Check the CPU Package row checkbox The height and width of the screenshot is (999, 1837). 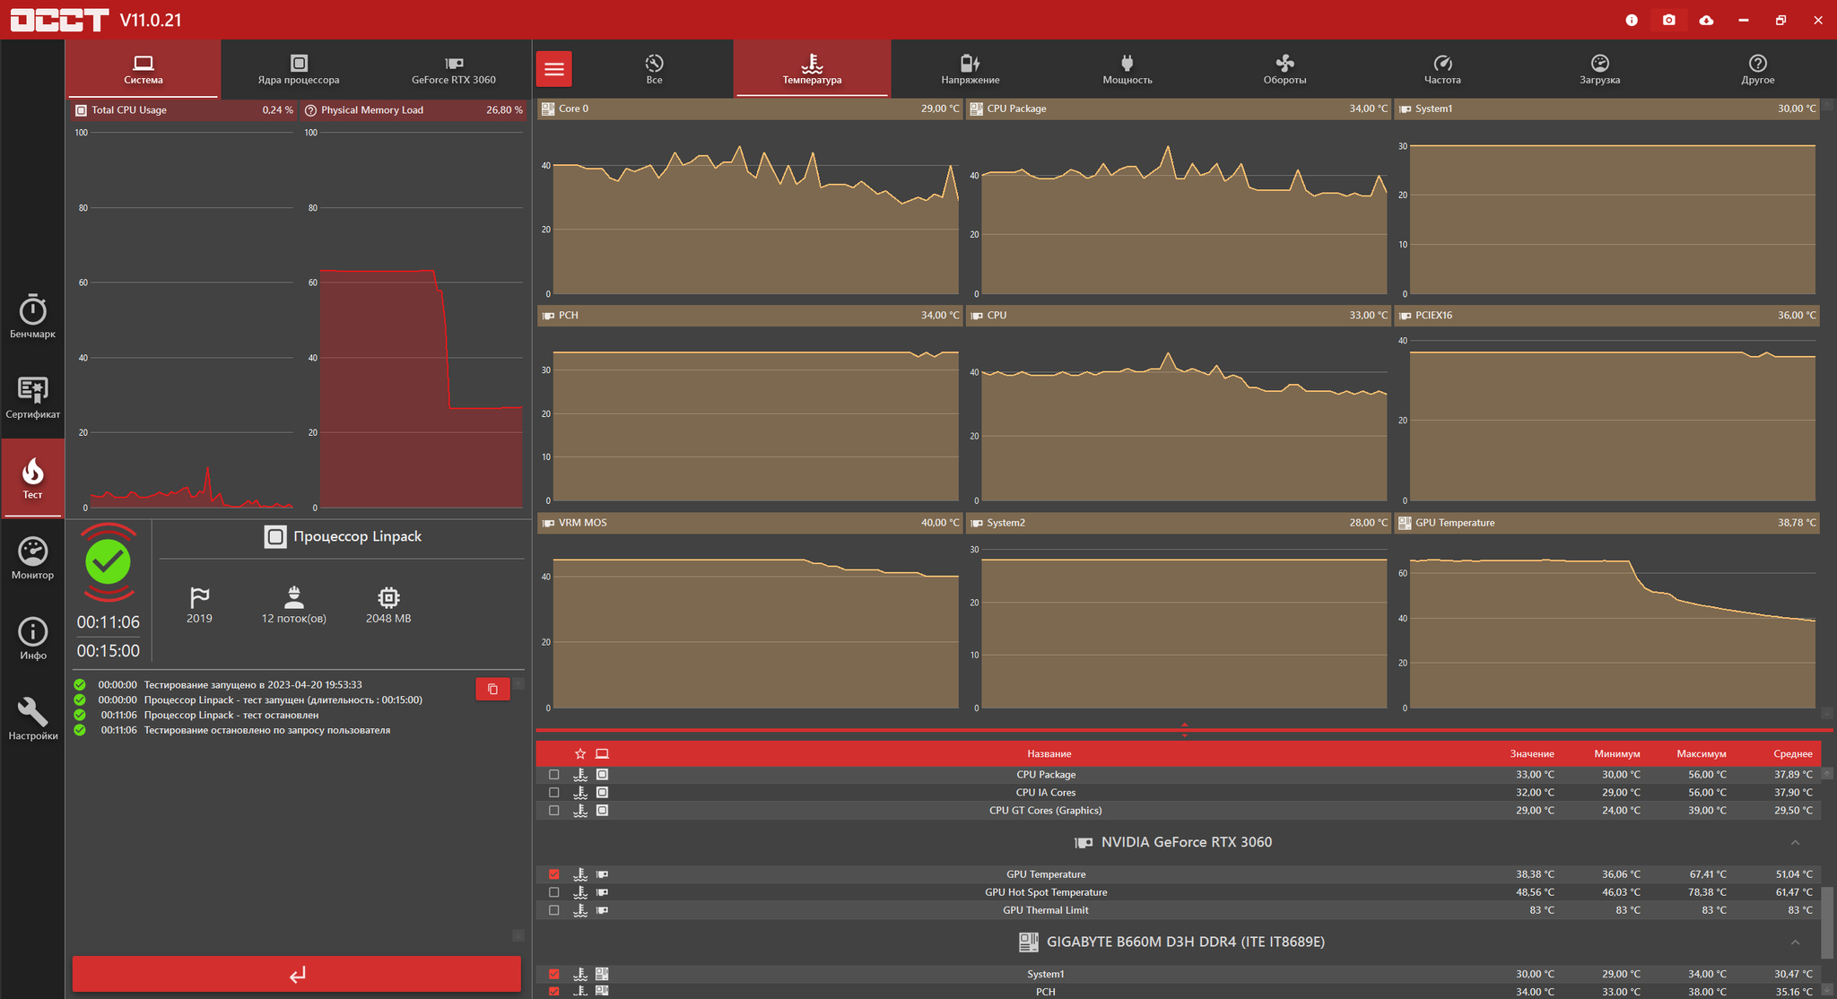(553, 775)
